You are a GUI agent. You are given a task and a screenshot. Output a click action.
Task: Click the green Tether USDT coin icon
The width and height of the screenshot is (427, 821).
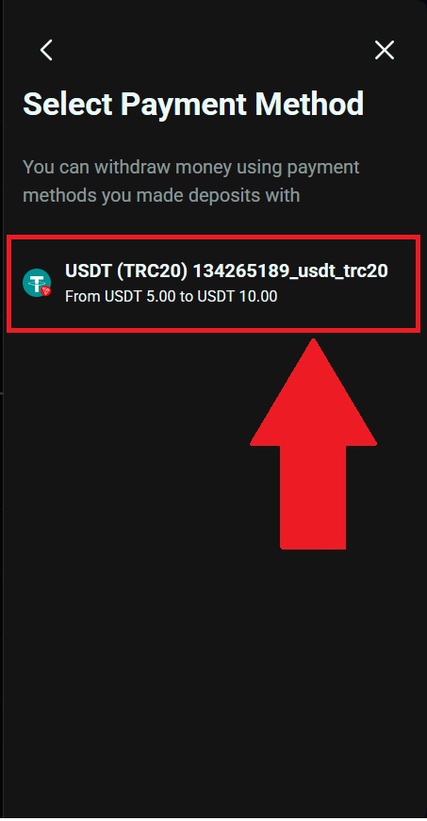pos(37,283)
